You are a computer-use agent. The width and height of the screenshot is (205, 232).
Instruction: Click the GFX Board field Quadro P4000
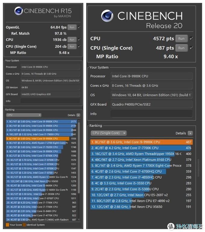tap(152, 105)
